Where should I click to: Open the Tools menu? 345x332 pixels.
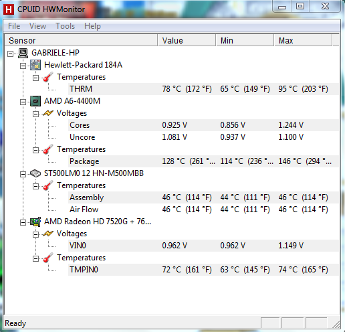pos(65,26)
